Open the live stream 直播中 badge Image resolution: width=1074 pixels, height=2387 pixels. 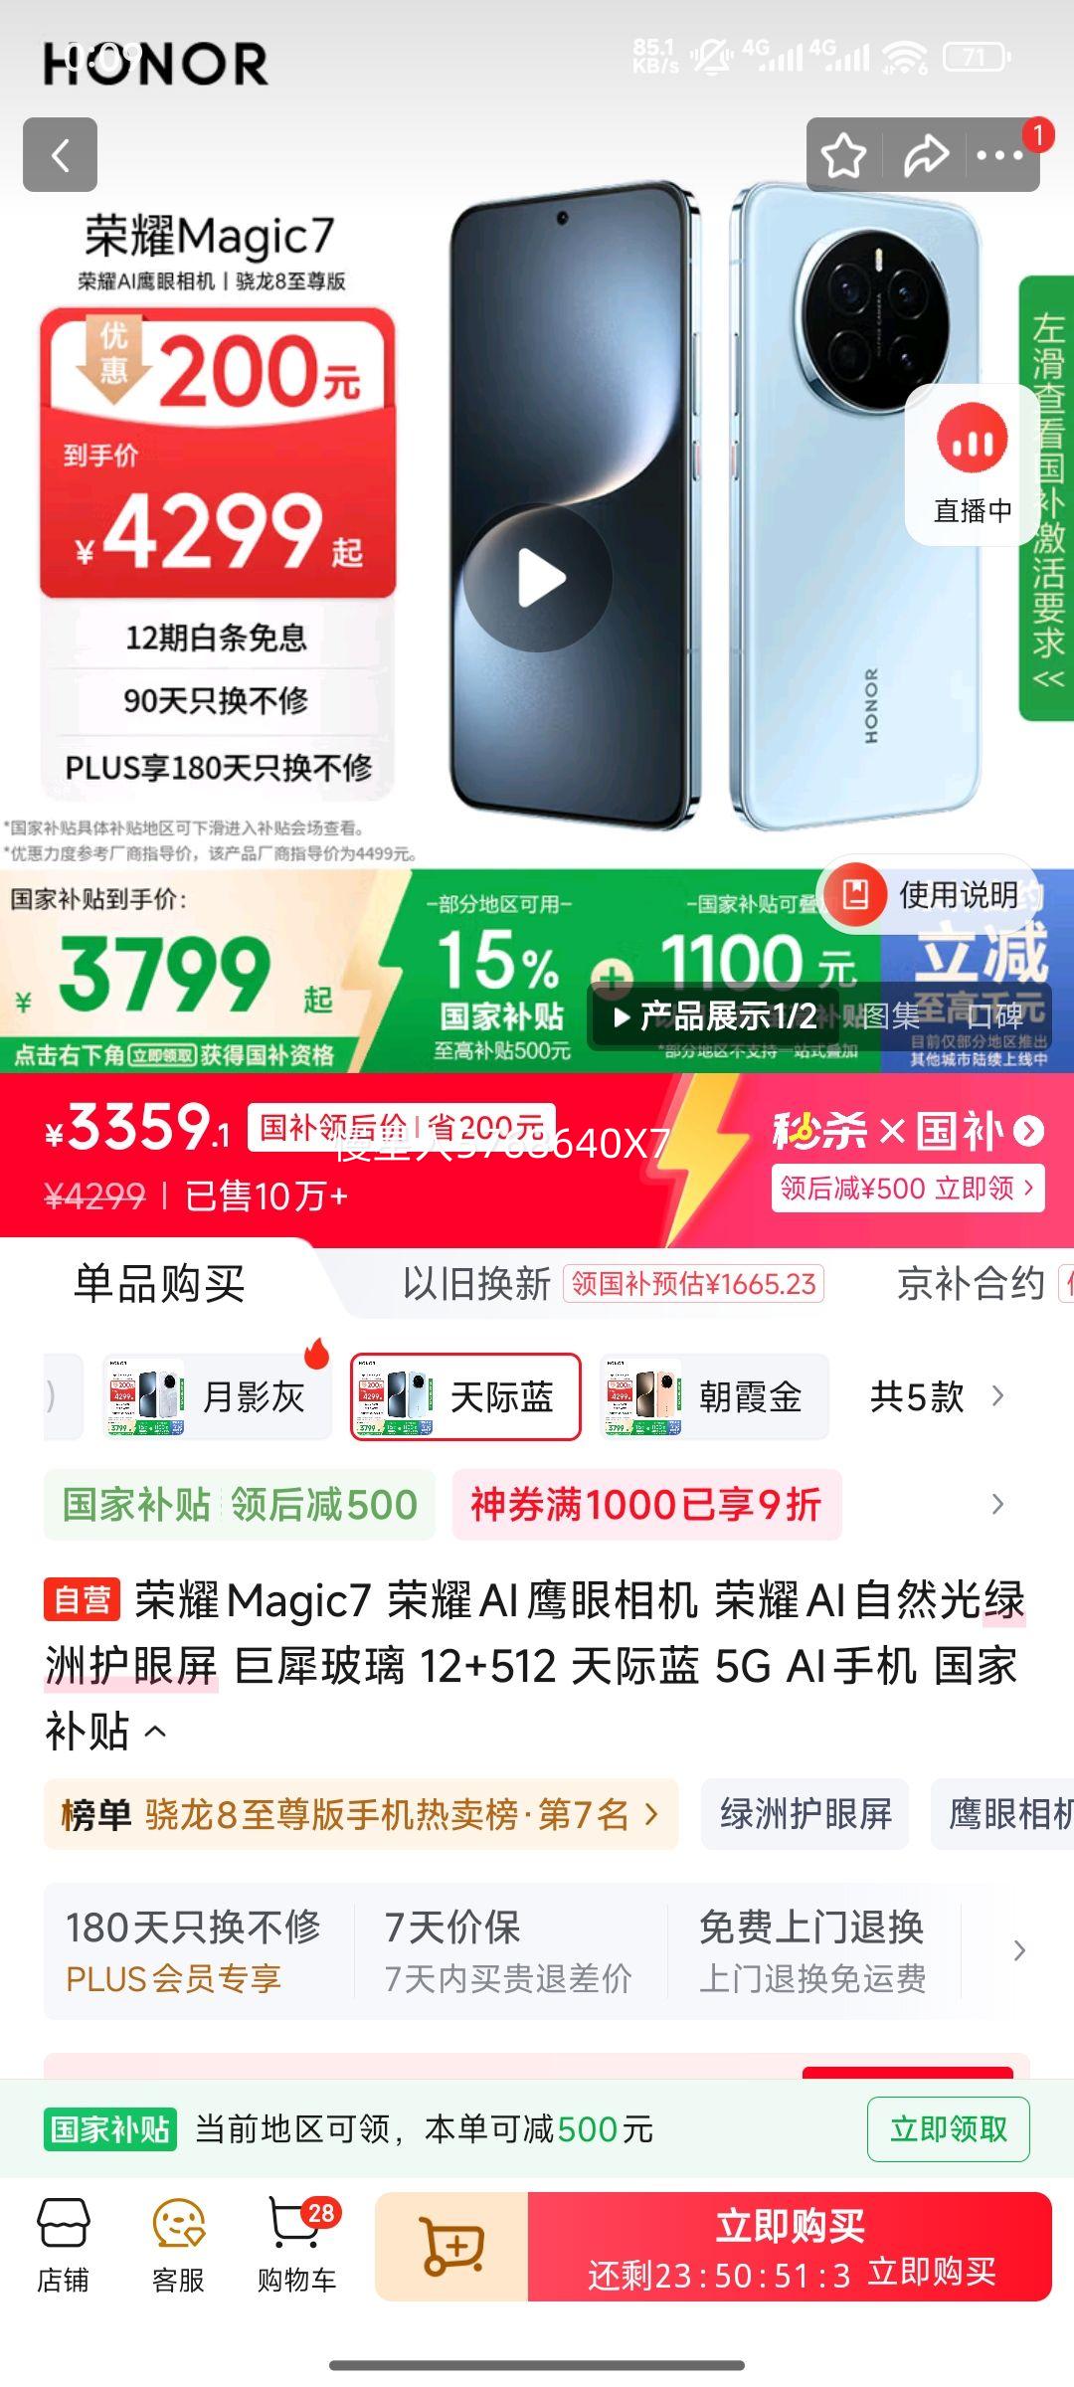point(972,464)
